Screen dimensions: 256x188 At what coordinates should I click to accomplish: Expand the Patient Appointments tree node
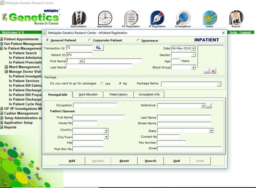[x=2, y=39]
